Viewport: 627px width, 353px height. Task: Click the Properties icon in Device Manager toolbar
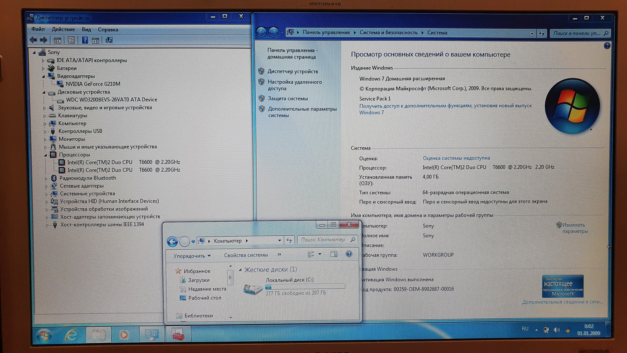click(x=71, y=40)
